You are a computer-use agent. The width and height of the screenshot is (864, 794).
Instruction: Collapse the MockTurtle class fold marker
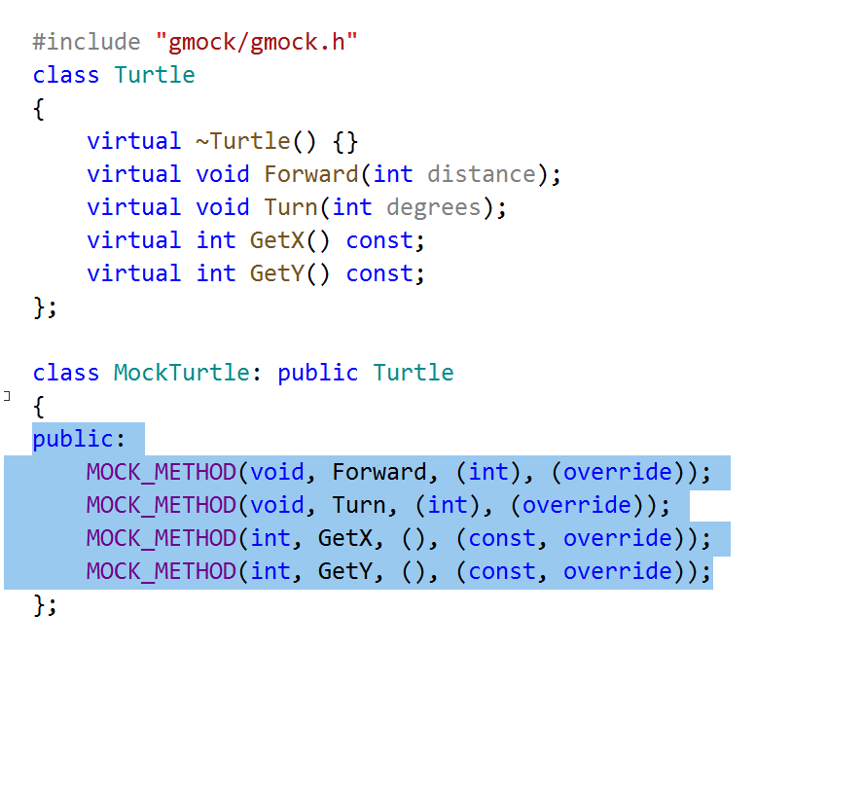click(5, 396)
